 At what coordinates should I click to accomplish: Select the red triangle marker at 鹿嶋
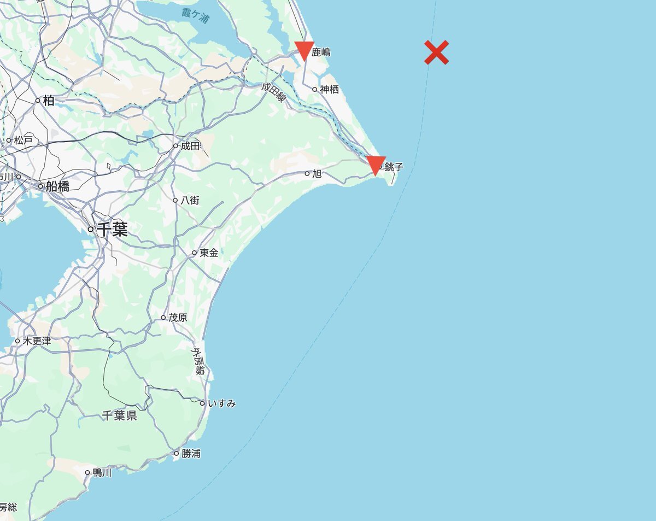(304, 51)
